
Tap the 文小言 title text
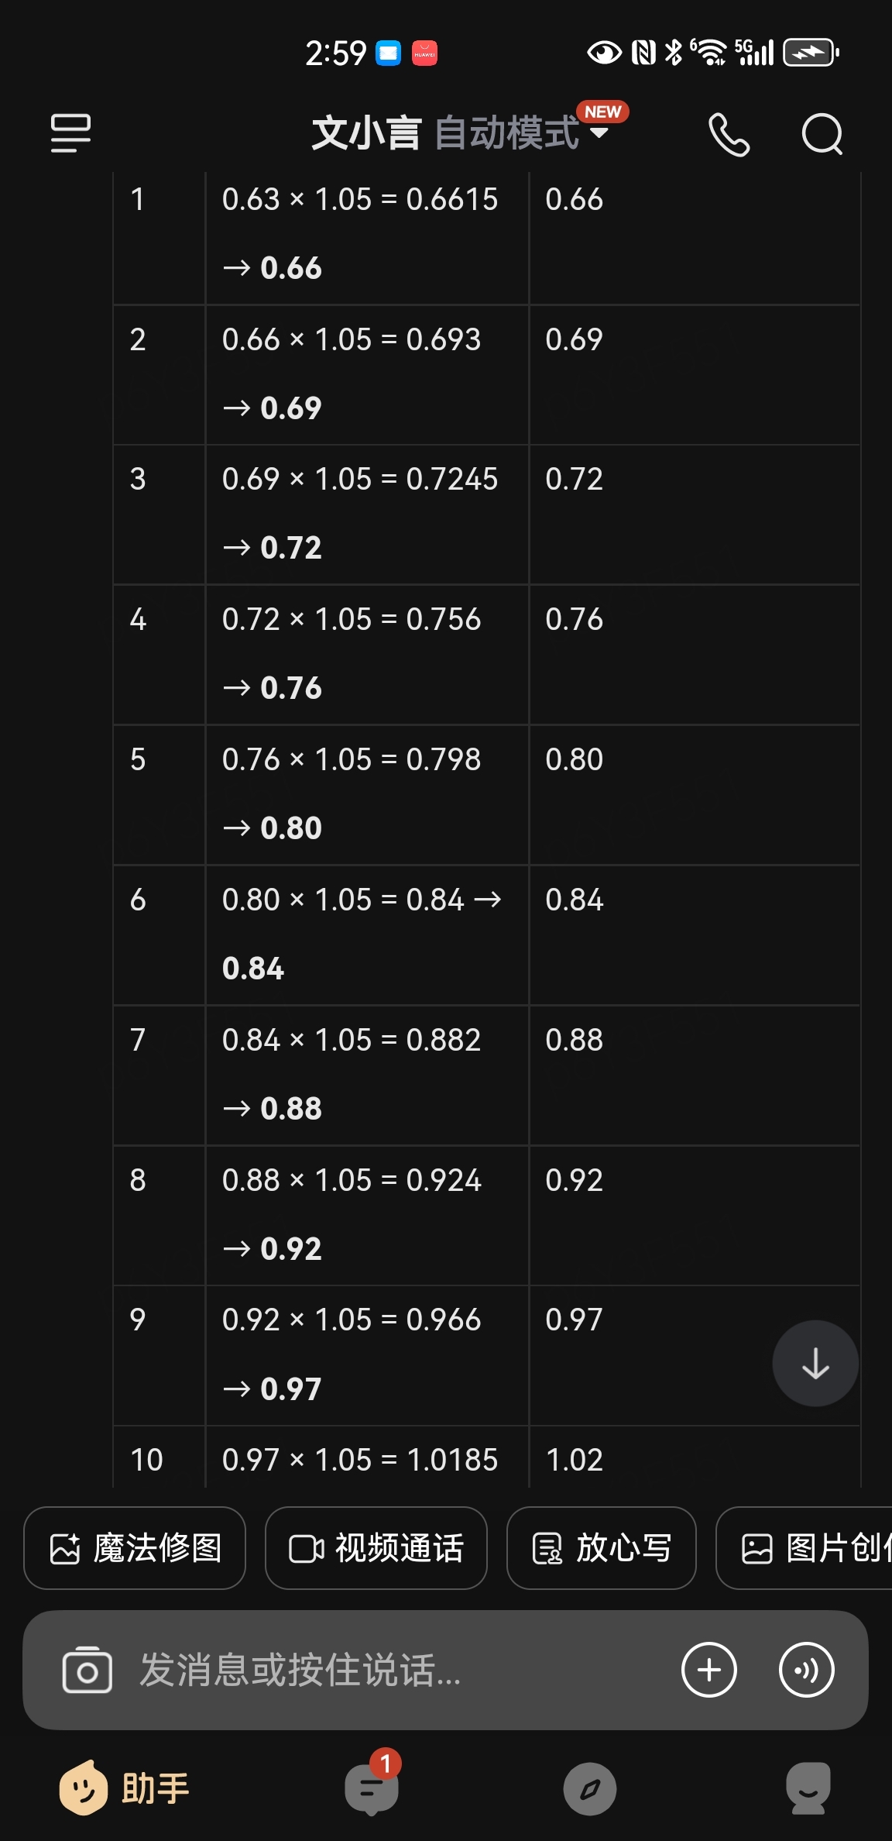pyautogui.click(x=366, y=132)
